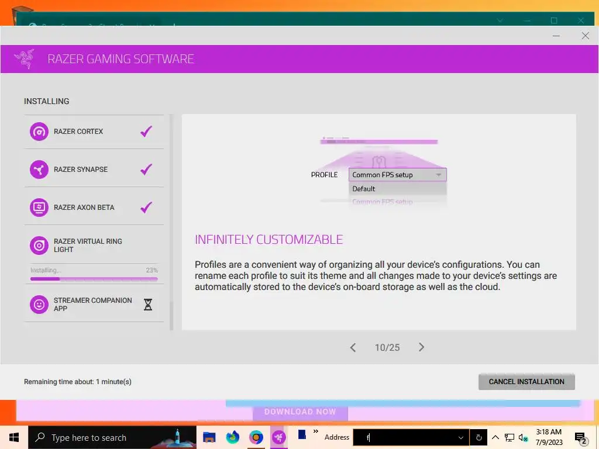The width and height of the screenshot is (599, 449).
Task: Click the taskbar Address input field
Action: (405, 437)
